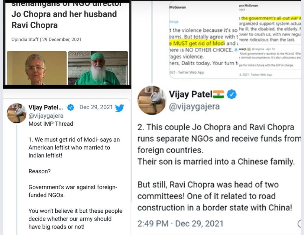This screenshot has height=235, width=304.
Task: Click the Dec 29, 2021 date in left tweet
Action: (x=96, y=107)
